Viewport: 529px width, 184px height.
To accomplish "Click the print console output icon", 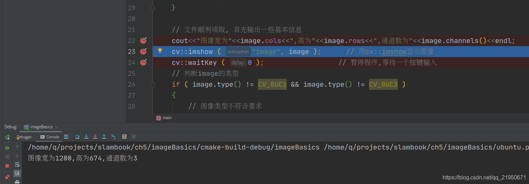I will pos(17,182).
